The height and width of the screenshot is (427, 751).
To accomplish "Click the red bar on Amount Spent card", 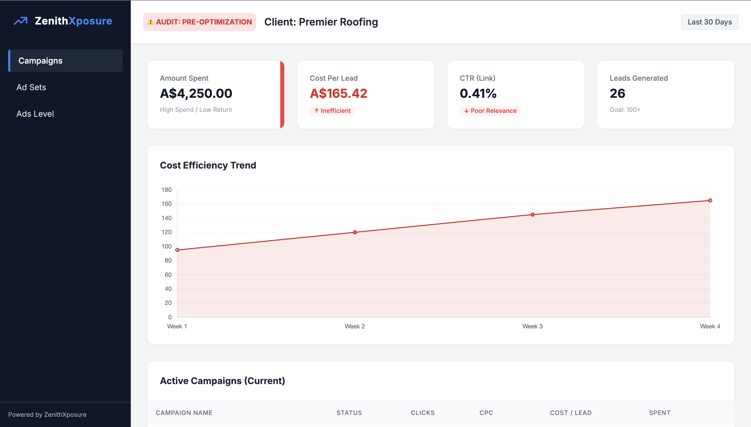I will (x=282, y=94).
